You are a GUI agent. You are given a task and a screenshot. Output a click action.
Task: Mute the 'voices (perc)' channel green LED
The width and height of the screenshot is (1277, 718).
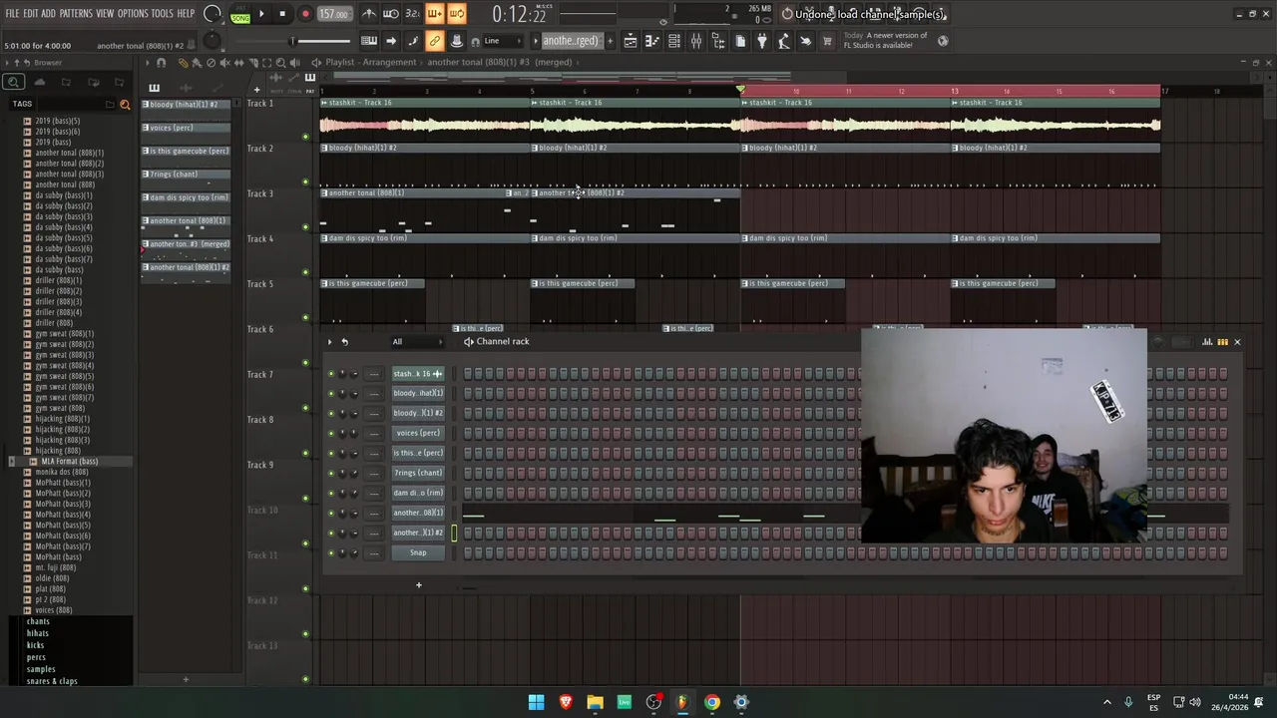tap(331, 433)
